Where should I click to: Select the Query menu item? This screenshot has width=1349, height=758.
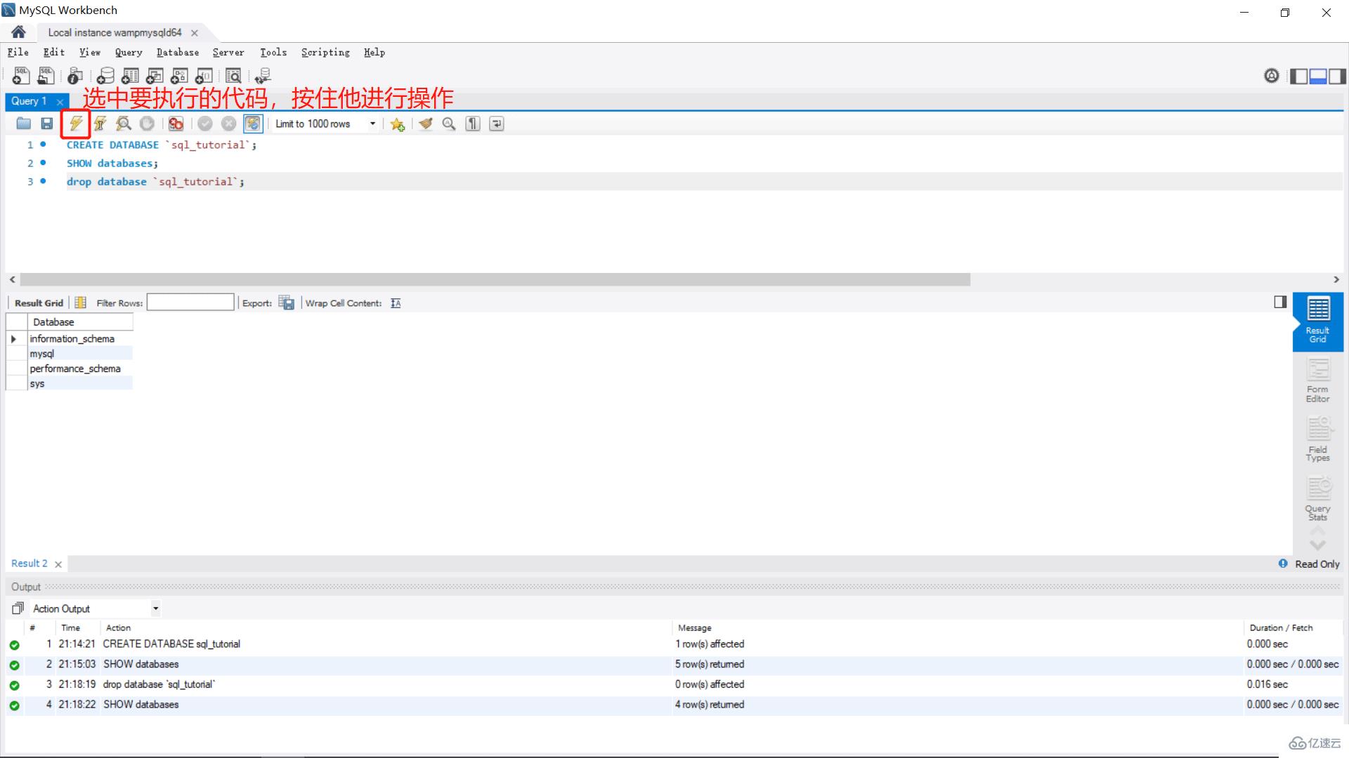coord(128,52)
